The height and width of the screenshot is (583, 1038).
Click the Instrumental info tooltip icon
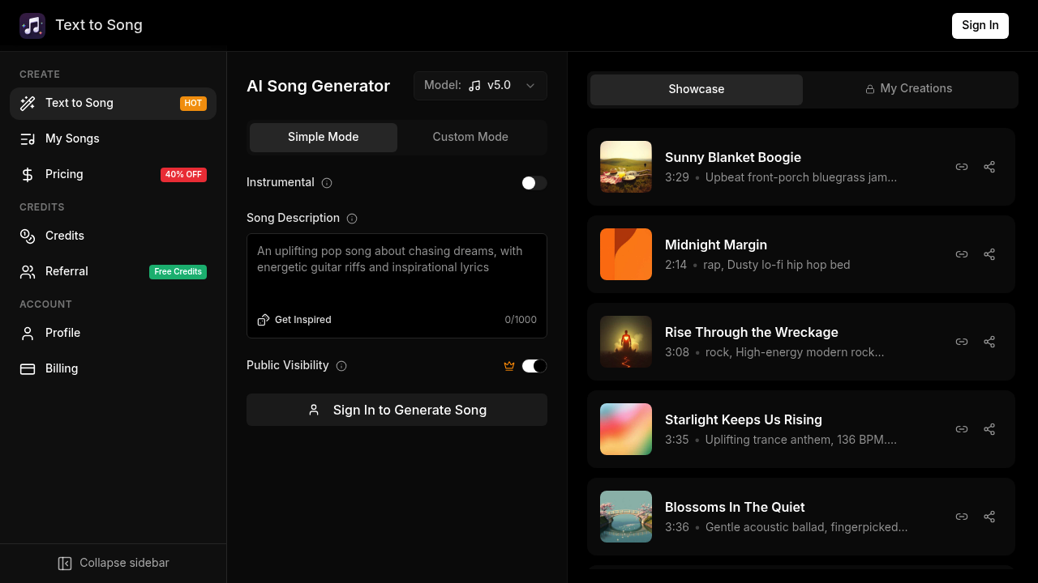click(327, 183)
